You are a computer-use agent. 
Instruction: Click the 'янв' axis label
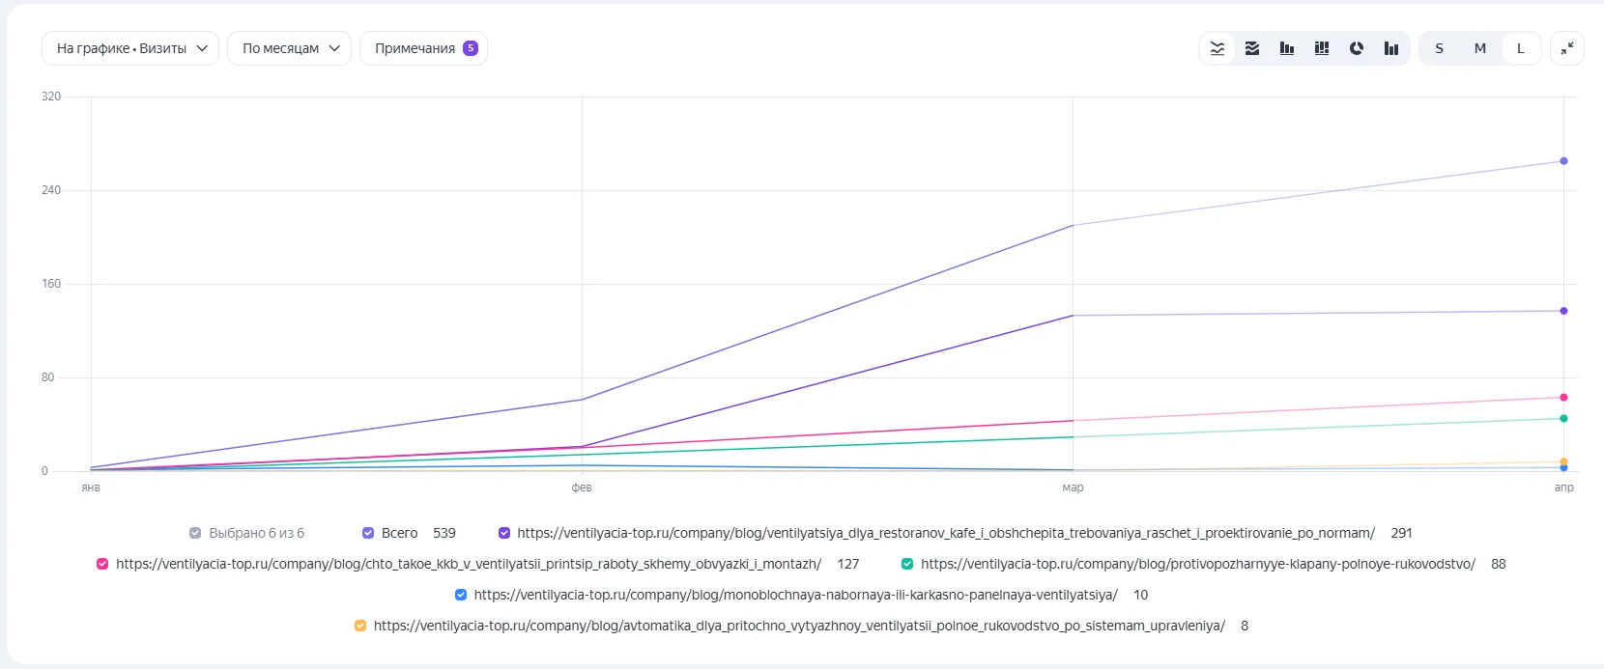point(91,488)
